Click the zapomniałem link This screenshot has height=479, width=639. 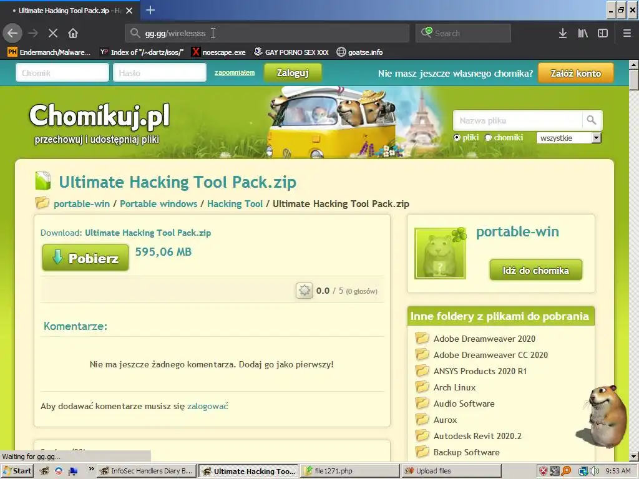tap(235, 72)
